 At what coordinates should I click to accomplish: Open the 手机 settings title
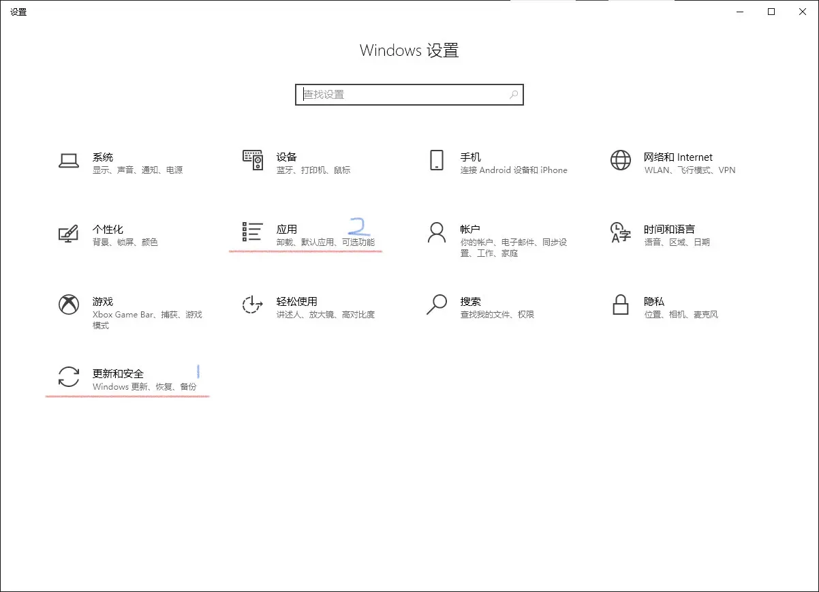pos(471,157)
